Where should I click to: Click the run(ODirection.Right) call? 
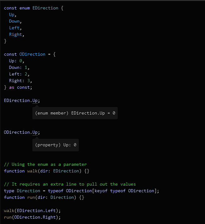[x=32, y=217]
